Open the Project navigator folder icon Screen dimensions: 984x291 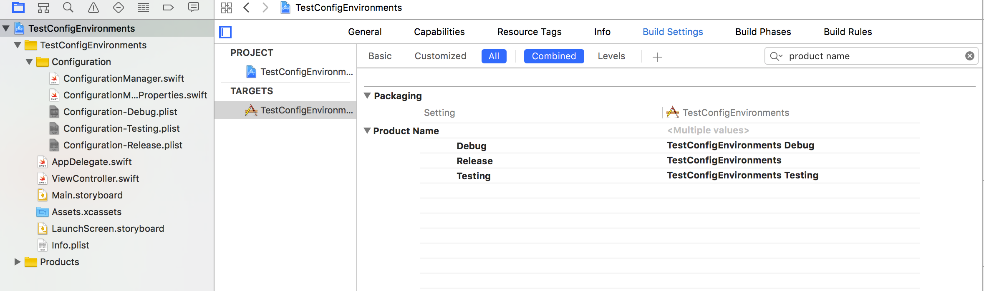point(18,8)
